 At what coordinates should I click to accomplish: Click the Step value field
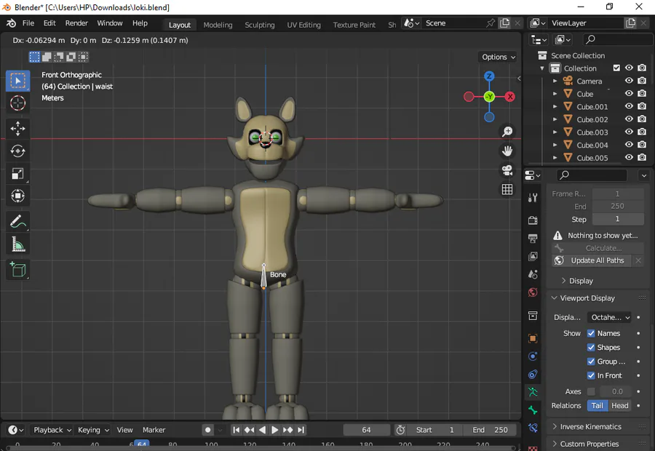pos(617,219)
